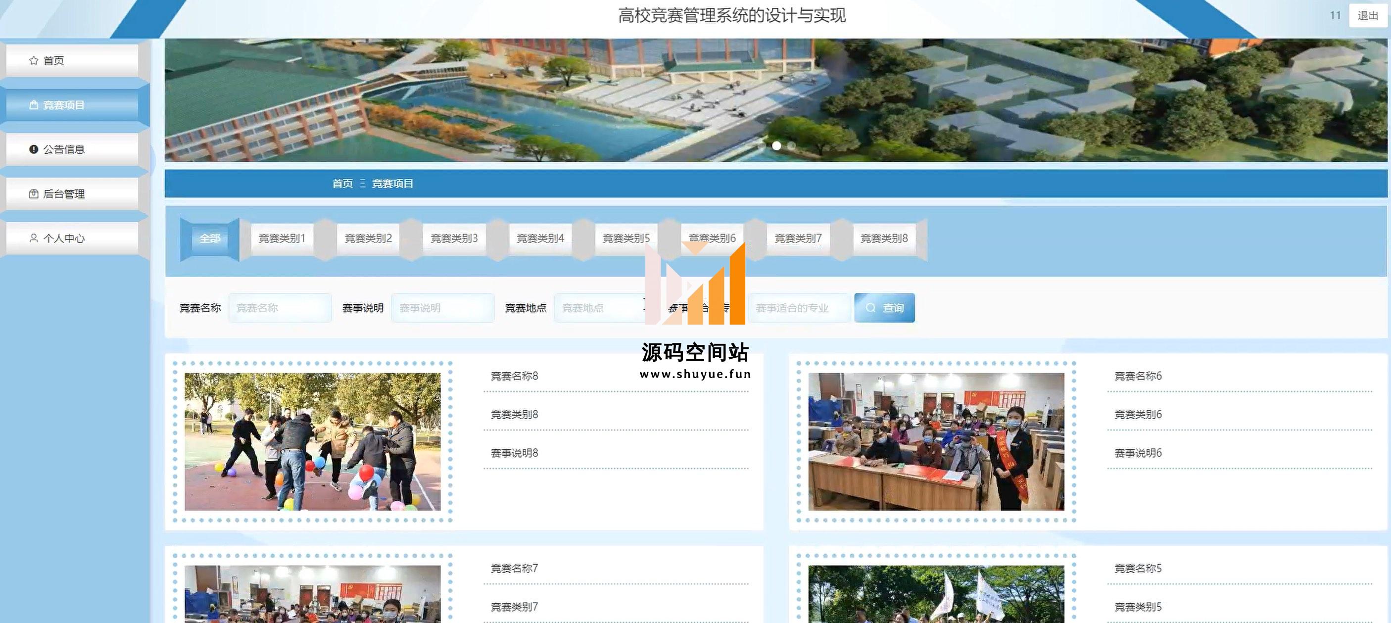Click the 竞赛类别7 card text
The height and width of the screenshot is (623, 1391).
(514, 607)
